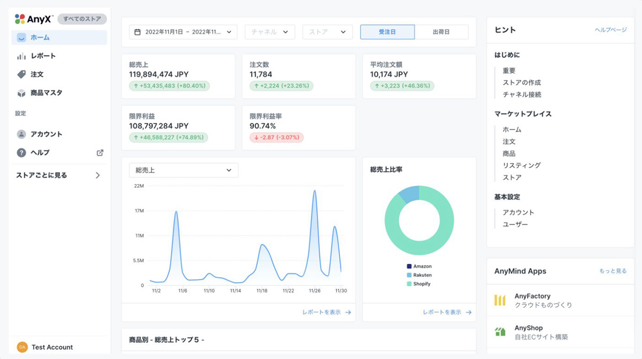The width and height of the screenshot is (642, 359).
Task: Click Rakuten legend color swatch
Action: (409, 275)
